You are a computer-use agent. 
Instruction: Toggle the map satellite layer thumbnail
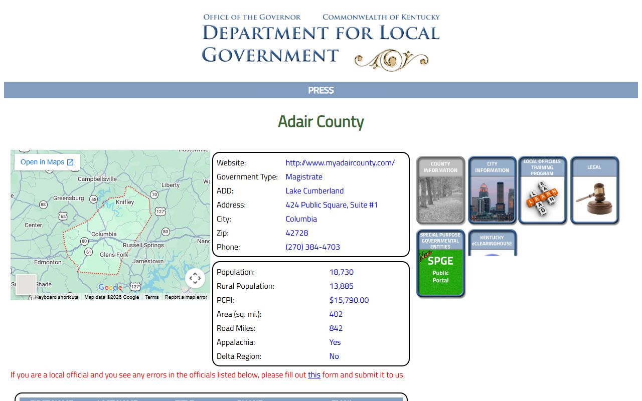coord(26,285)
